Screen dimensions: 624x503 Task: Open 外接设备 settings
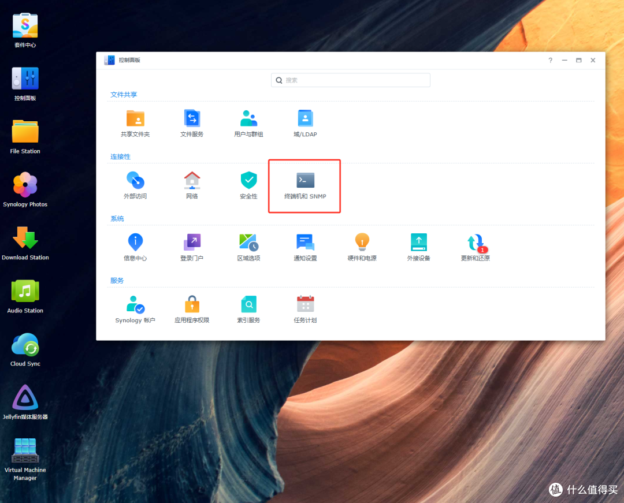point(419,248)
